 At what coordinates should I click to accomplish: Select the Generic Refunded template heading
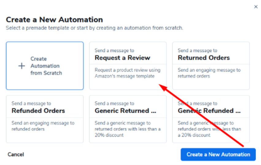[210, 111]
